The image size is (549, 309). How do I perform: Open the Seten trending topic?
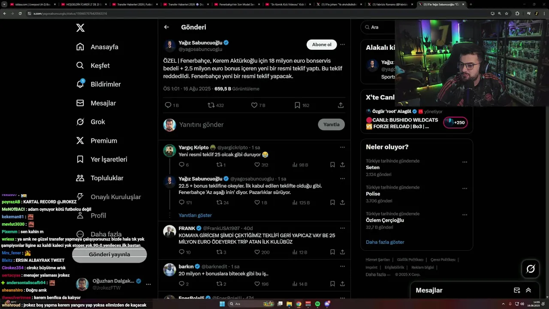point(373,168)
